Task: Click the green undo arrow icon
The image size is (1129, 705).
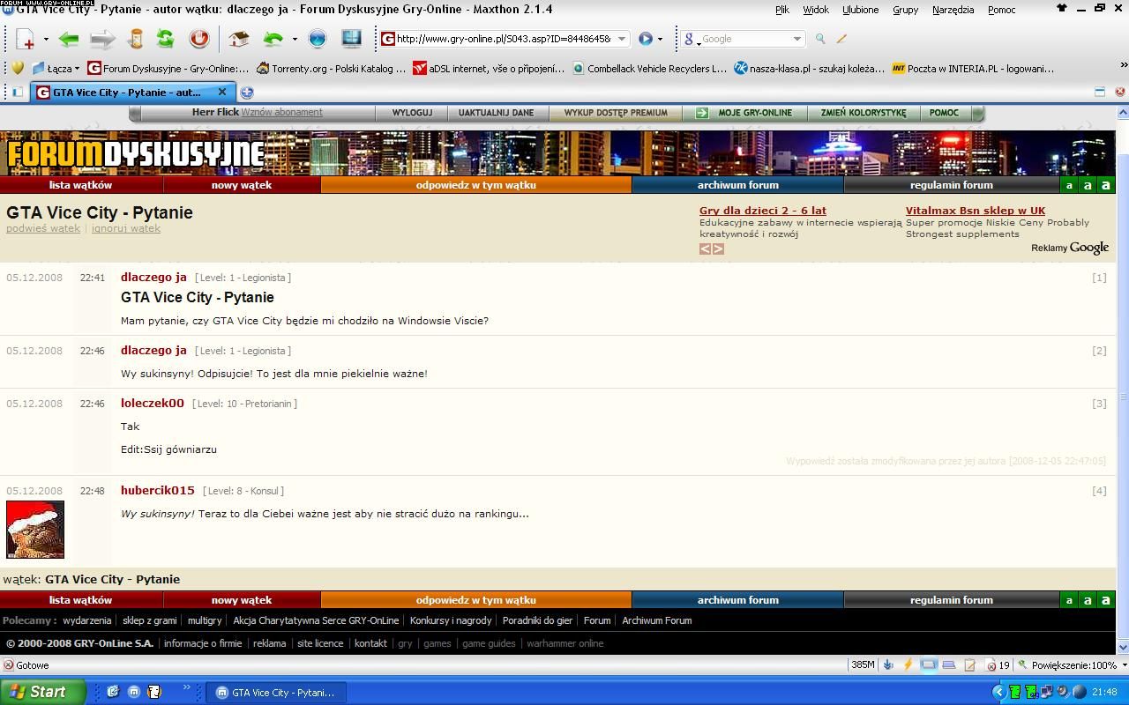Action: pyautogui.click(x=273, y=39)
